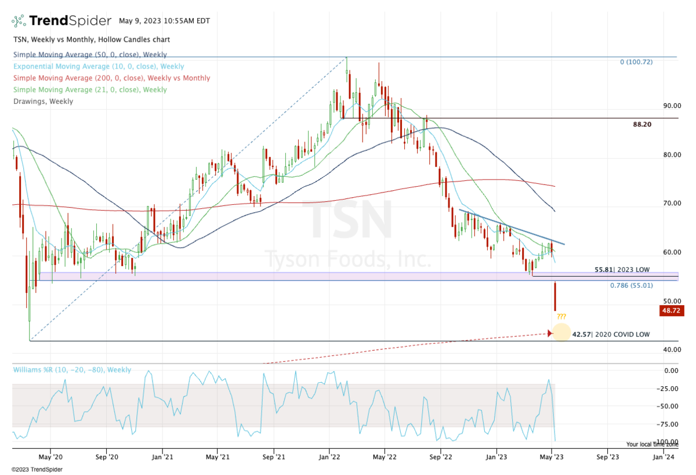This screenshot has width=696, height=475.
Task: Select the green Simple Moving Average 21 legend
Action: [x=90, y=89]
